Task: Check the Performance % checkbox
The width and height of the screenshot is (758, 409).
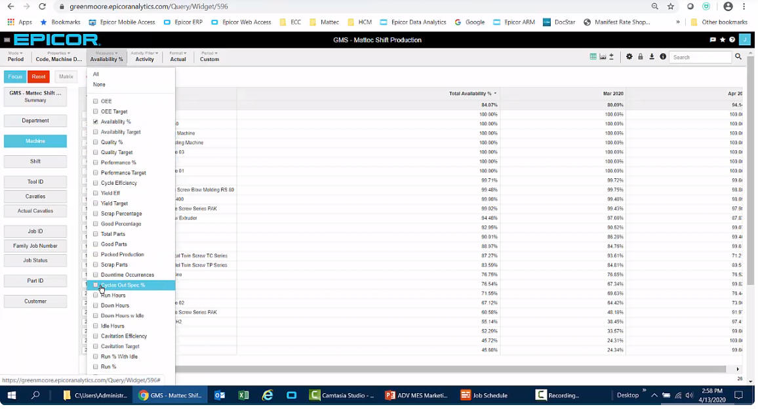Action: tap(95, 163)
